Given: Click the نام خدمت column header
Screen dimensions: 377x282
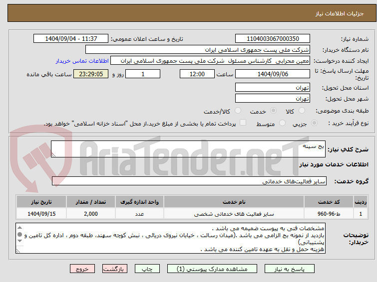Looking at the screenshot, I should tap(234, 202).
